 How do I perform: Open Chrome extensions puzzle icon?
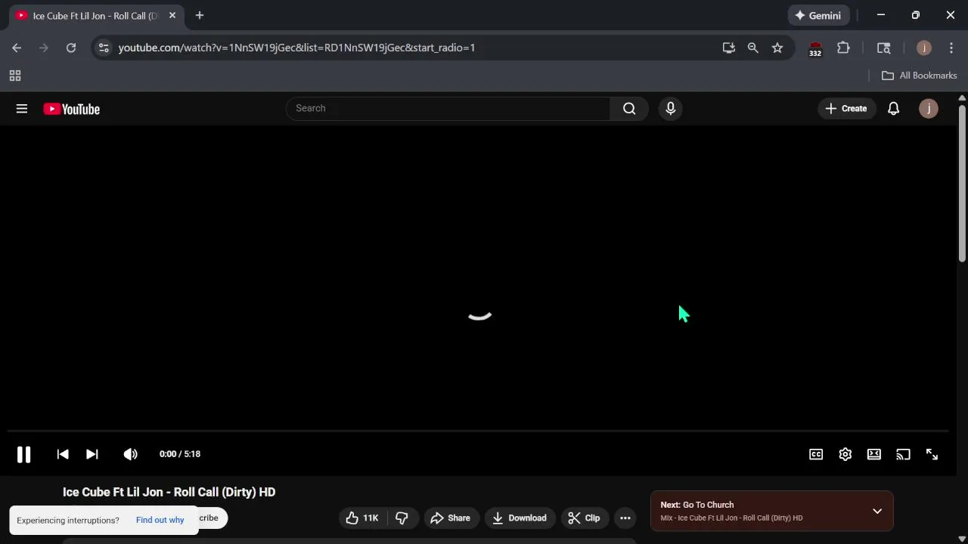click(843, 48)
